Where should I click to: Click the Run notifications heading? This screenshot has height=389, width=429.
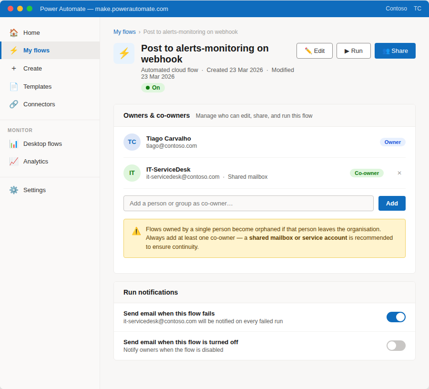tap(151, 292)
